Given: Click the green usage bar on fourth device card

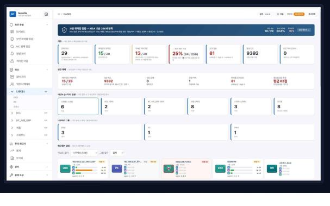Looking at the screenshot, I should (x=232, y=170).
